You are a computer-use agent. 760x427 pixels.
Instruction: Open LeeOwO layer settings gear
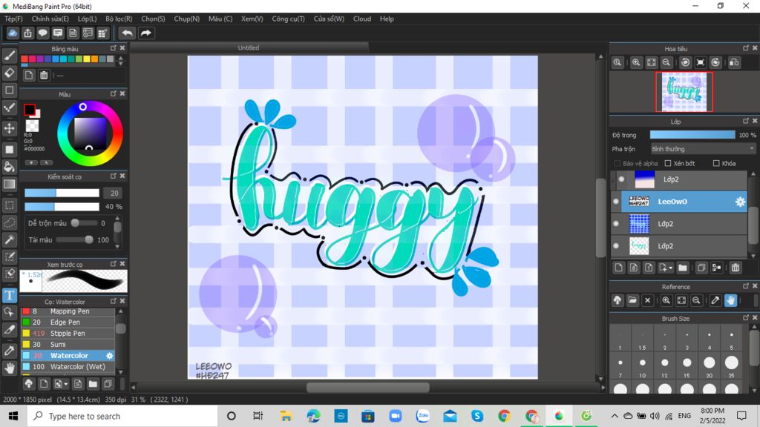click(x=740, y=202)
